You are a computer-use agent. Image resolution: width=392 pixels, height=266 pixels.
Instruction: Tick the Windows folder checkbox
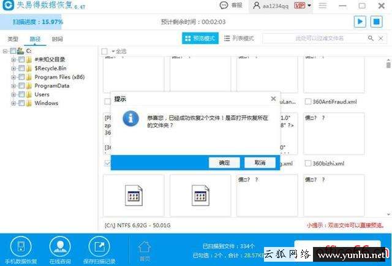21,103
